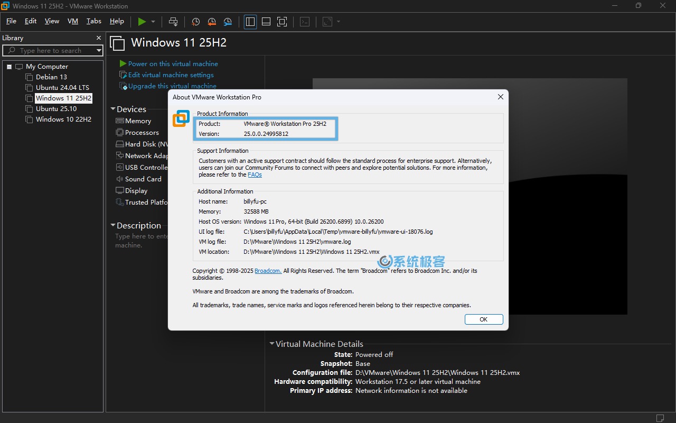Click the revert to snapshot icon
This screenshot has height=423, width=676.
pyautogui.click(x=212, y=22)
